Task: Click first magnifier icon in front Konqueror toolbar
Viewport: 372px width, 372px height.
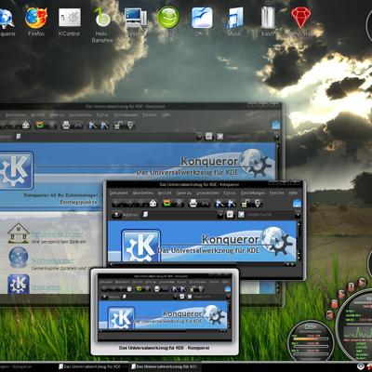Action: click(219, 204)
